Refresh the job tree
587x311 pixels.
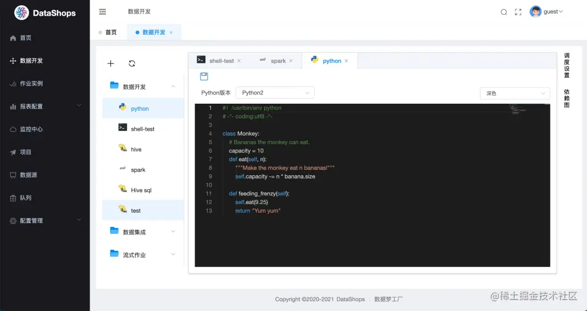click(x=132, y=64)
